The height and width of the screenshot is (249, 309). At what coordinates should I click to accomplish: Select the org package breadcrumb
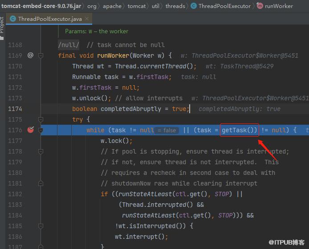click(x=92, y=6)
